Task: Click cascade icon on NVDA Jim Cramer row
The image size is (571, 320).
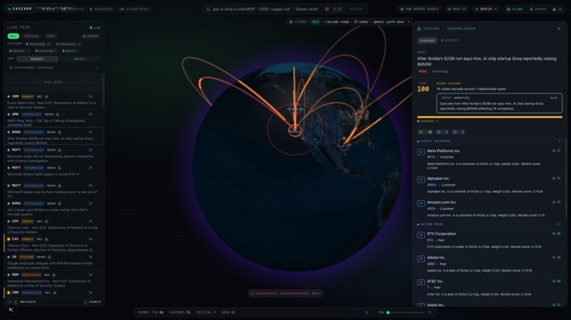Action: tap(60, 203)
